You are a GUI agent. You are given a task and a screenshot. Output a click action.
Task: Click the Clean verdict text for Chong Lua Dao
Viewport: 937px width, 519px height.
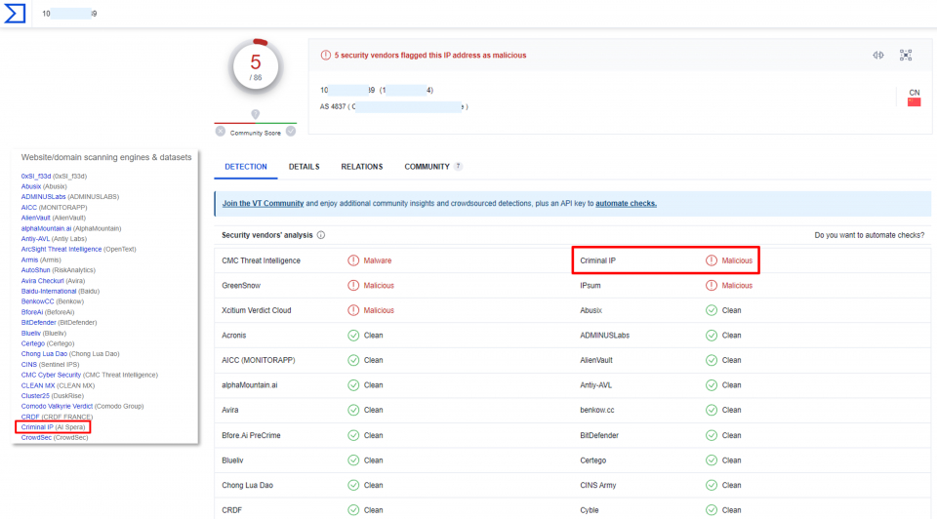point(374,486)
